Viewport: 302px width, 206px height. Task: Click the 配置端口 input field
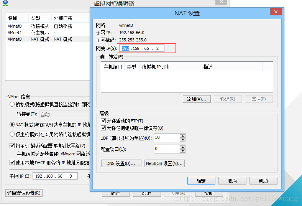[167, 149]
